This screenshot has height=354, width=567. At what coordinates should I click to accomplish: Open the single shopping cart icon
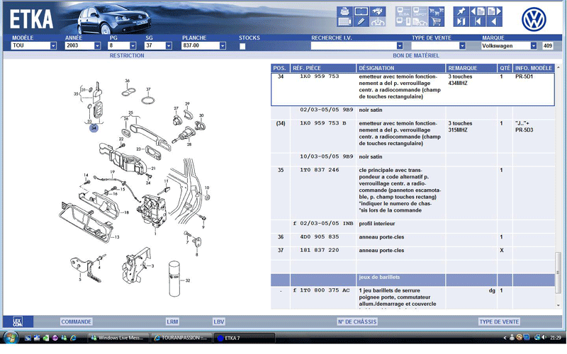click(x=437, y=21)
